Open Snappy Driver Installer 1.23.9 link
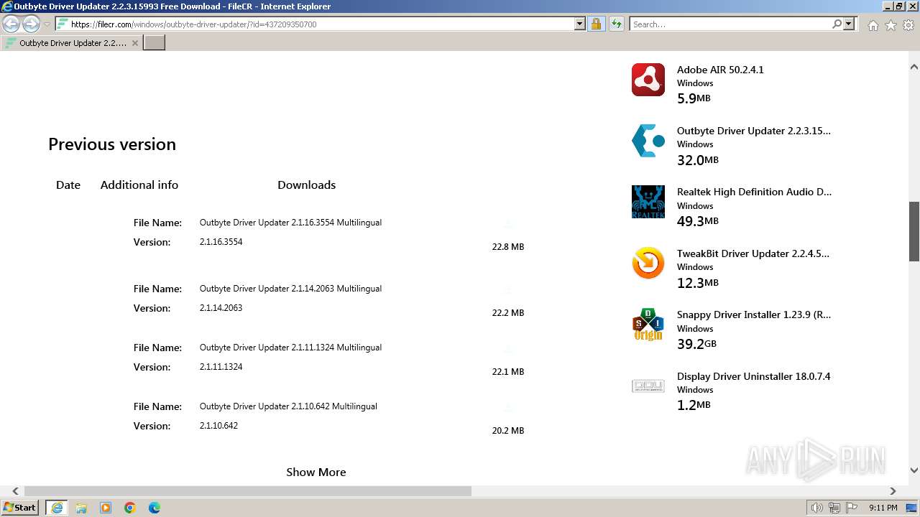Image resolution: width=920 pixels, height=517 pixels. click(754, 315)
